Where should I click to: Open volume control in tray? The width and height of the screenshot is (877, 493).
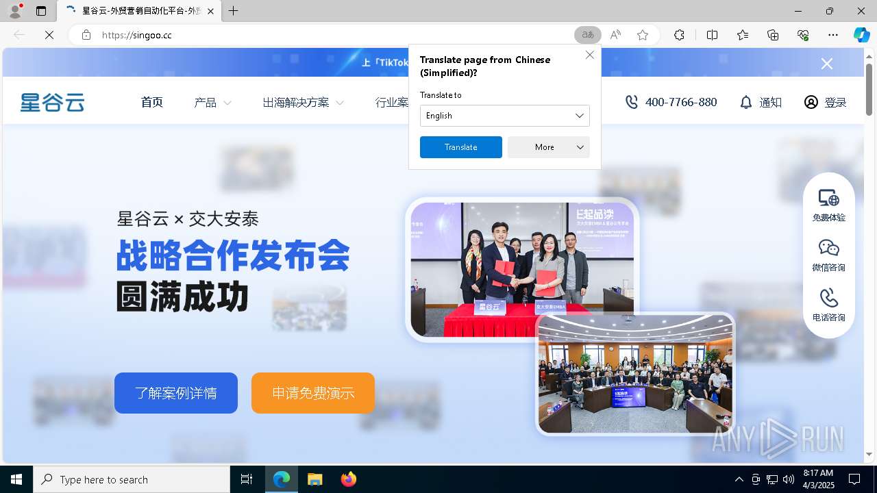[788, 479]
